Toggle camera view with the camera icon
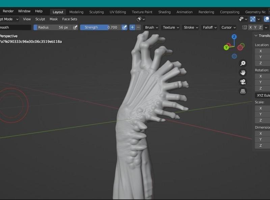Viewport: 270px width, 200px height. tap(243, 82)
